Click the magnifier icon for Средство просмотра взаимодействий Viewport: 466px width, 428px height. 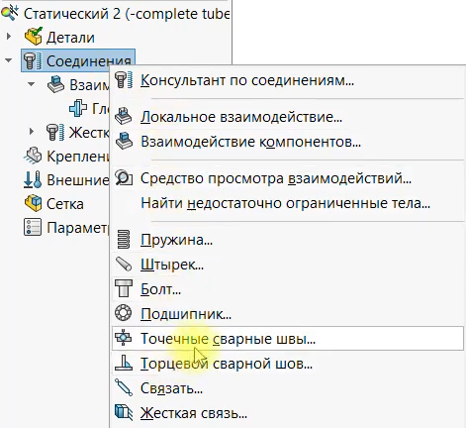point(124,178)
